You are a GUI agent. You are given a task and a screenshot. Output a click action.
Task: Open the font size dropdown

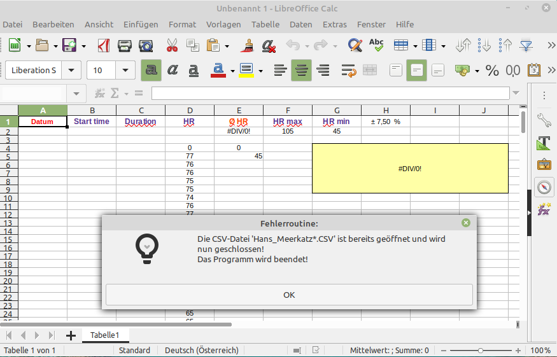125,70
